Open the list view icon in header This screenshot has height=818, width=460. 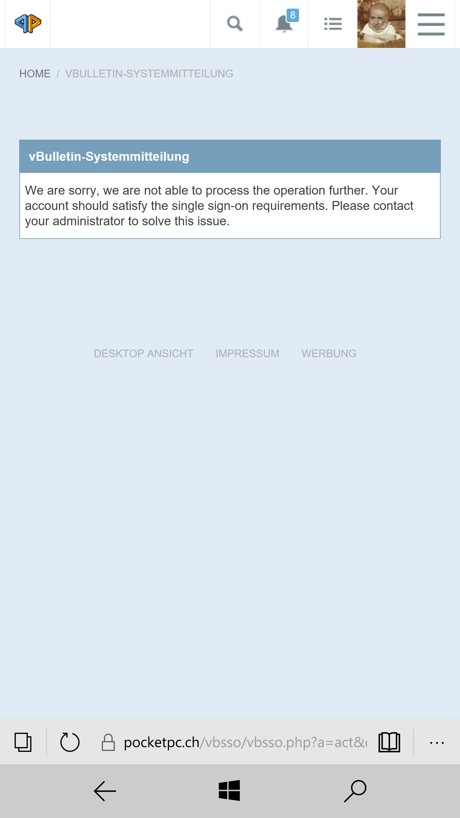click(x=333, y=24)
